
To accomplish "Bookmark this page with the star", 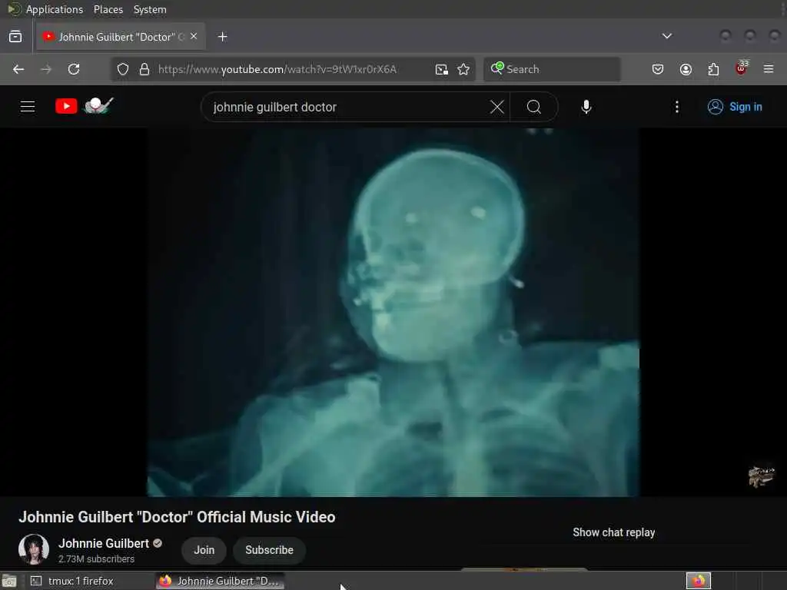I will point(463,69).
